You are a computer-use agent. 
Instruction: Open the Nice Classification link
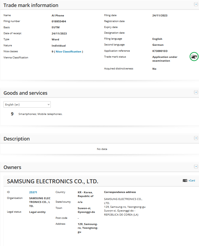(x=68, y=51)
